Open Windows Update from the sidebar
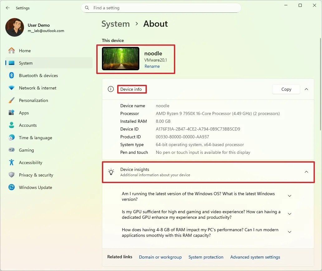322x271 pixels. coord(12,187)
